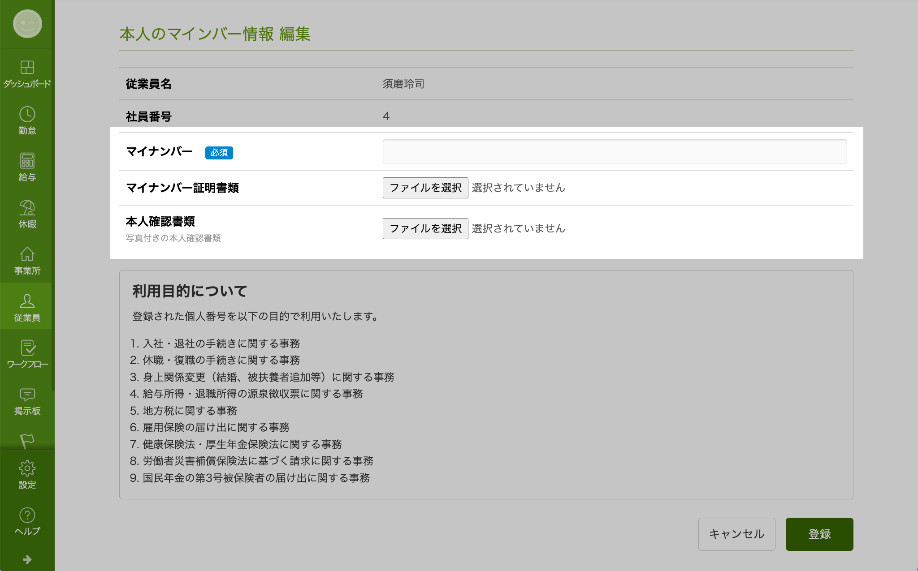Viewport: 918px width, 571px height.
Task: Click the キャンセル button
Action: coord(736,534)
